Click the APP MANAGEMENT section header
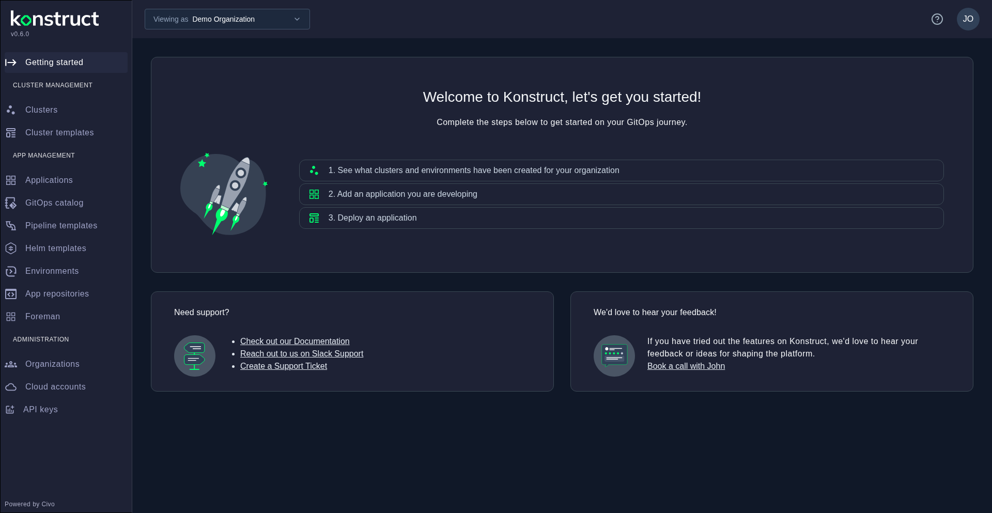This screenshot has height=513, width=992. point(44,156)
